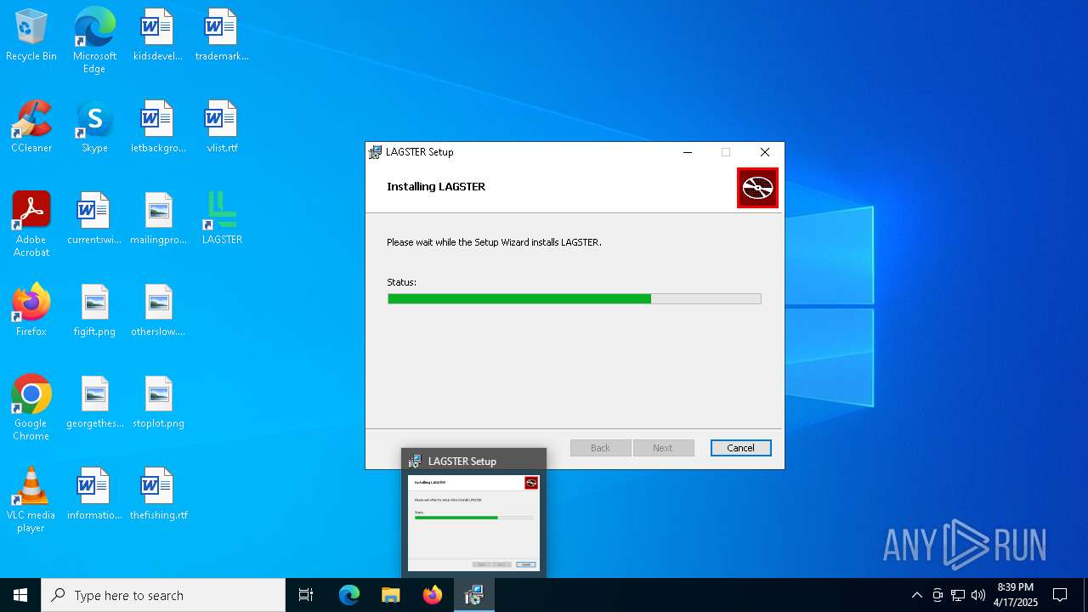Select the CCleaner desktop shortcut

(x=31, y=127)
